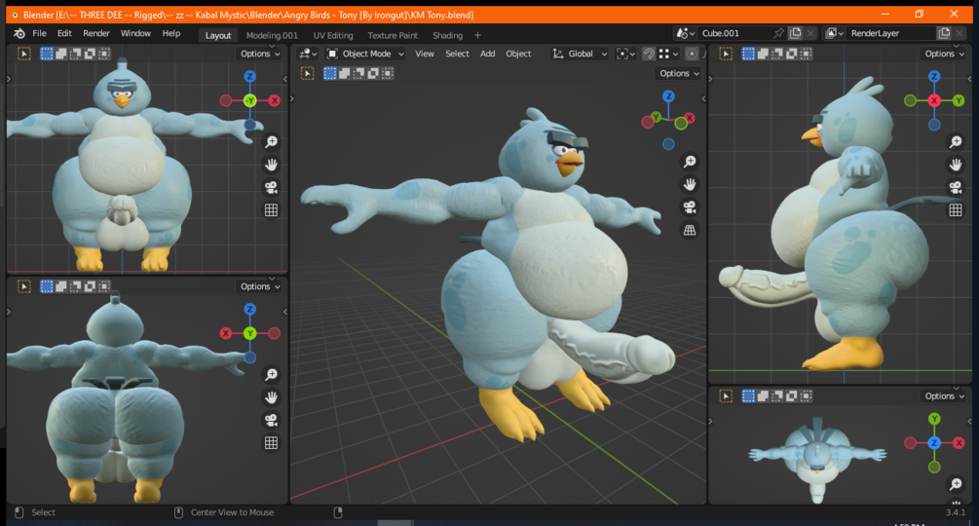This screenshot has width=979, height=526.
Task: Open Options dropdown in bottom-left viewport
Action: coord(260,286)
